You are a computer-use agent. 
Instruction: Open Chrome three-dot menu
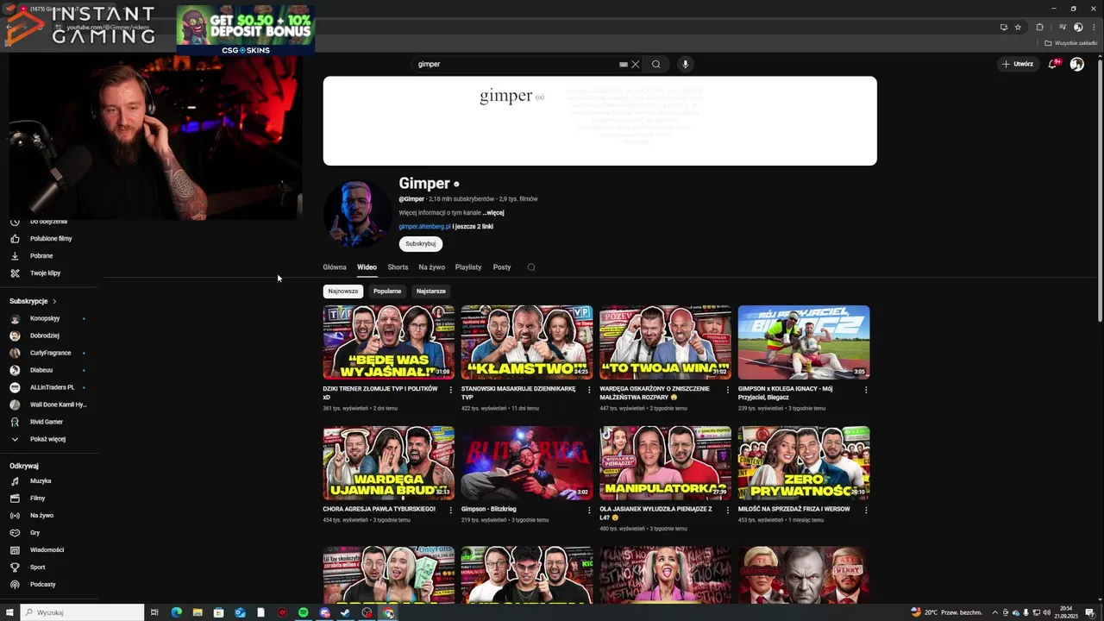tap(1093, 27)
